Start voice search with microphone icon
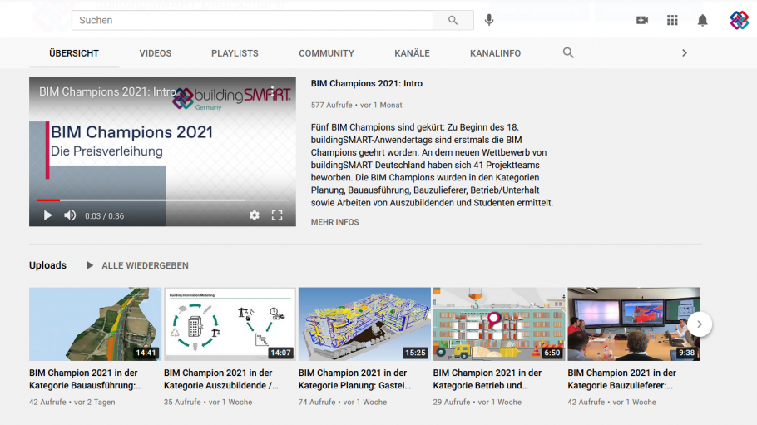The height and width of the screenshot is (425, 757). pyautogui.click(x=489, y=20)
